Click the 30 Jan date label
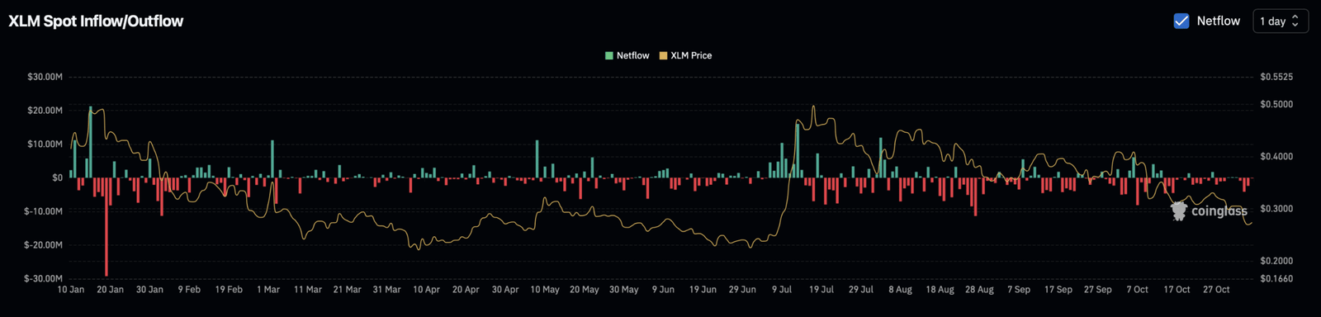 (x=149, y=290)
